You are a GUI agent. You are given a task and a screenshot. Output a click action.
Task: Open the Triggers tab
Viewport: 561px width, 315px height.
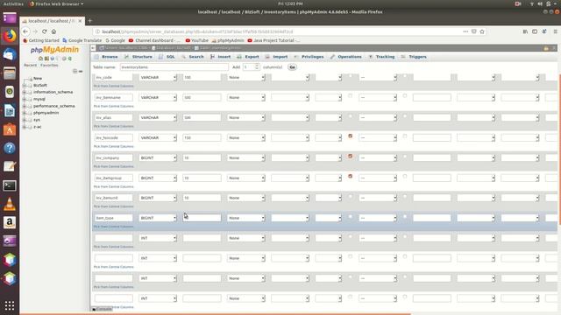pyautogui.click(x=414, y=57)
